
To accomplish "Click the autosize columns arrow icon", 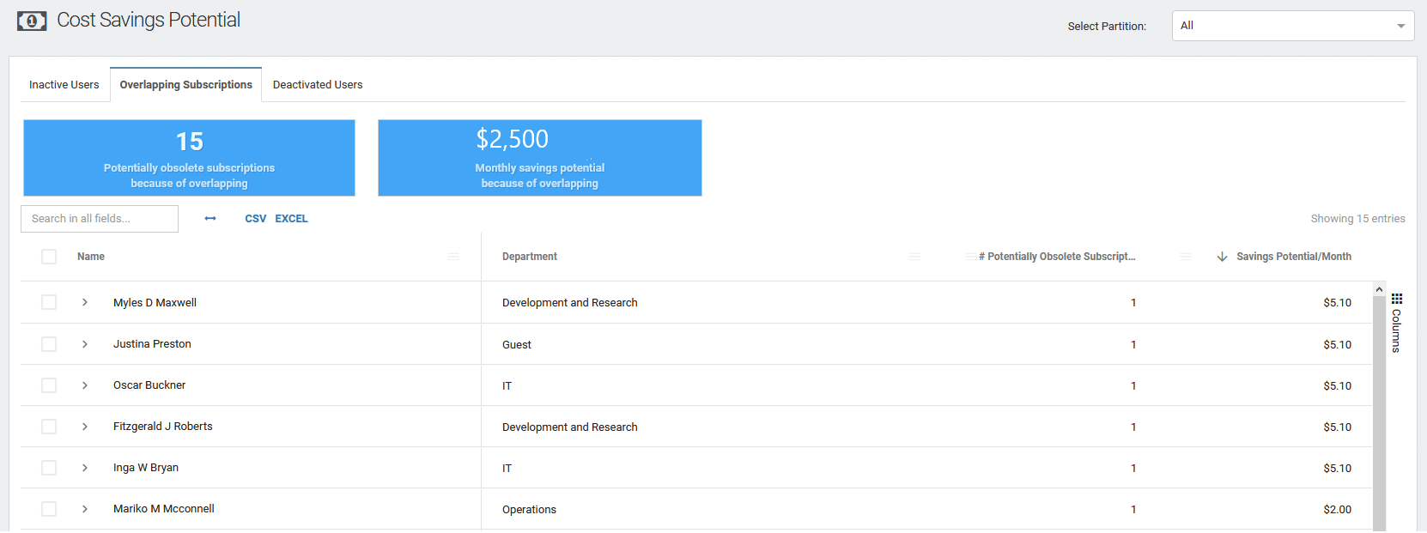I will pos(210,219).
